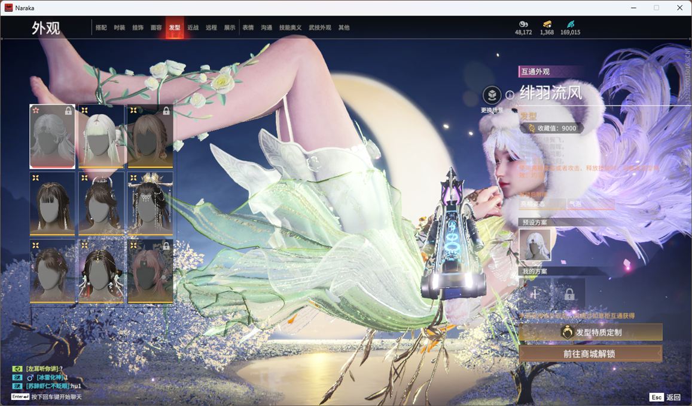Click the 48,172 currency icon
Image resolution: width=692 pixels, height=406 pixels.
point(523,24)
